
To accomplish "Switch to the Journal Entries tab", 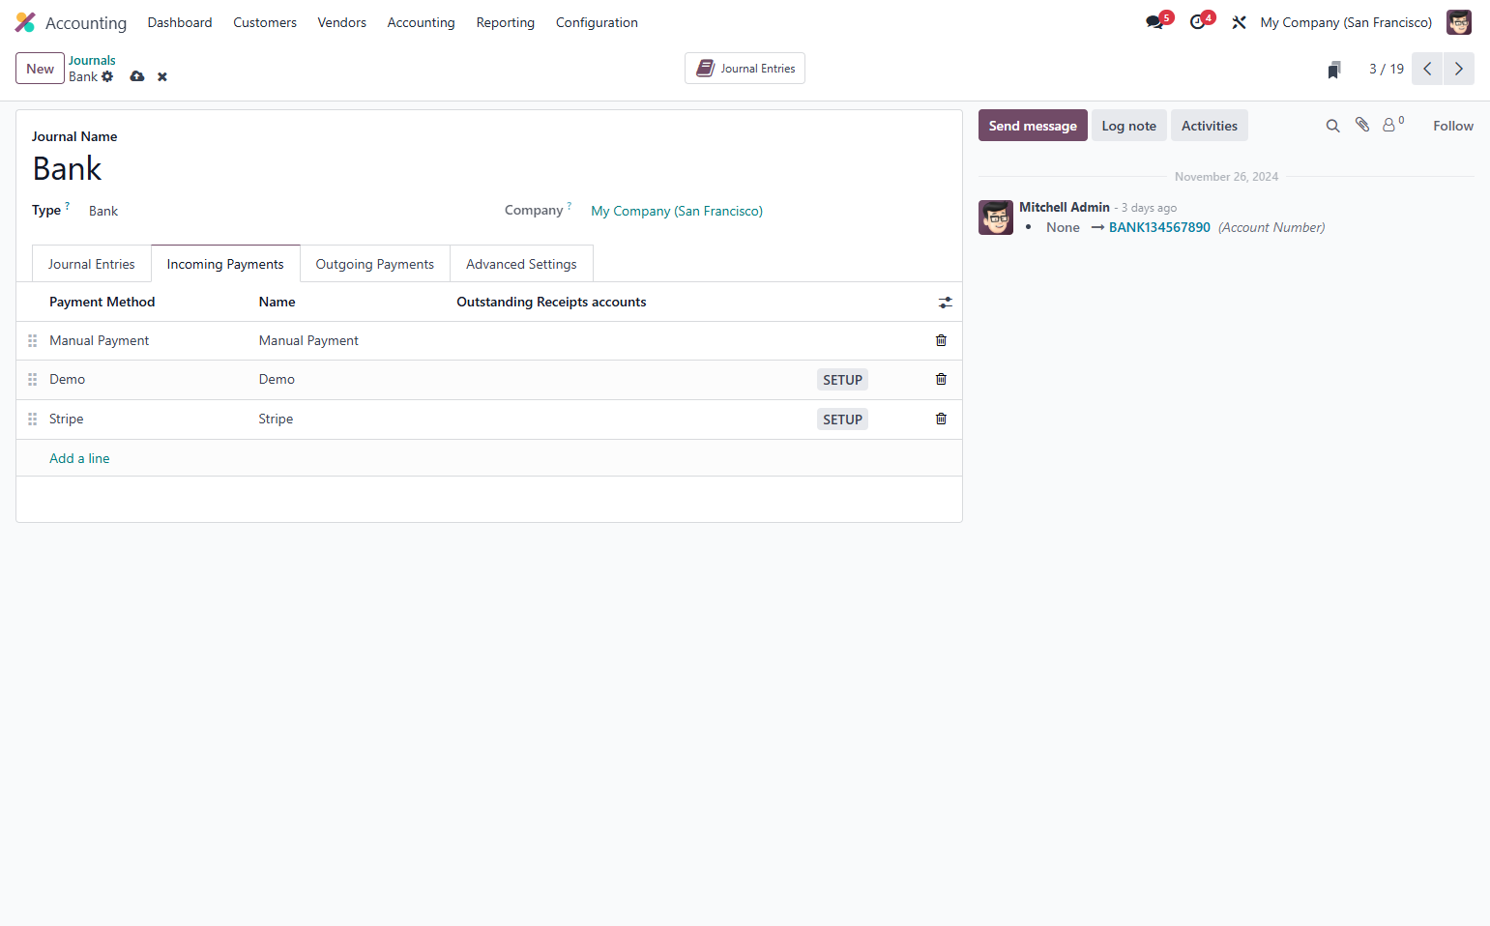I will point(92,264).
